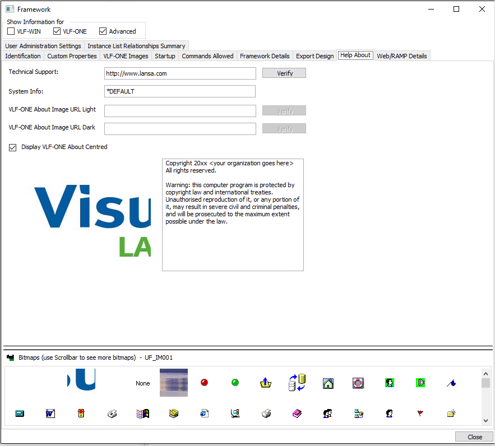Choose the teal calculator bitmap
495x446 pixels.
pos(20,414)
